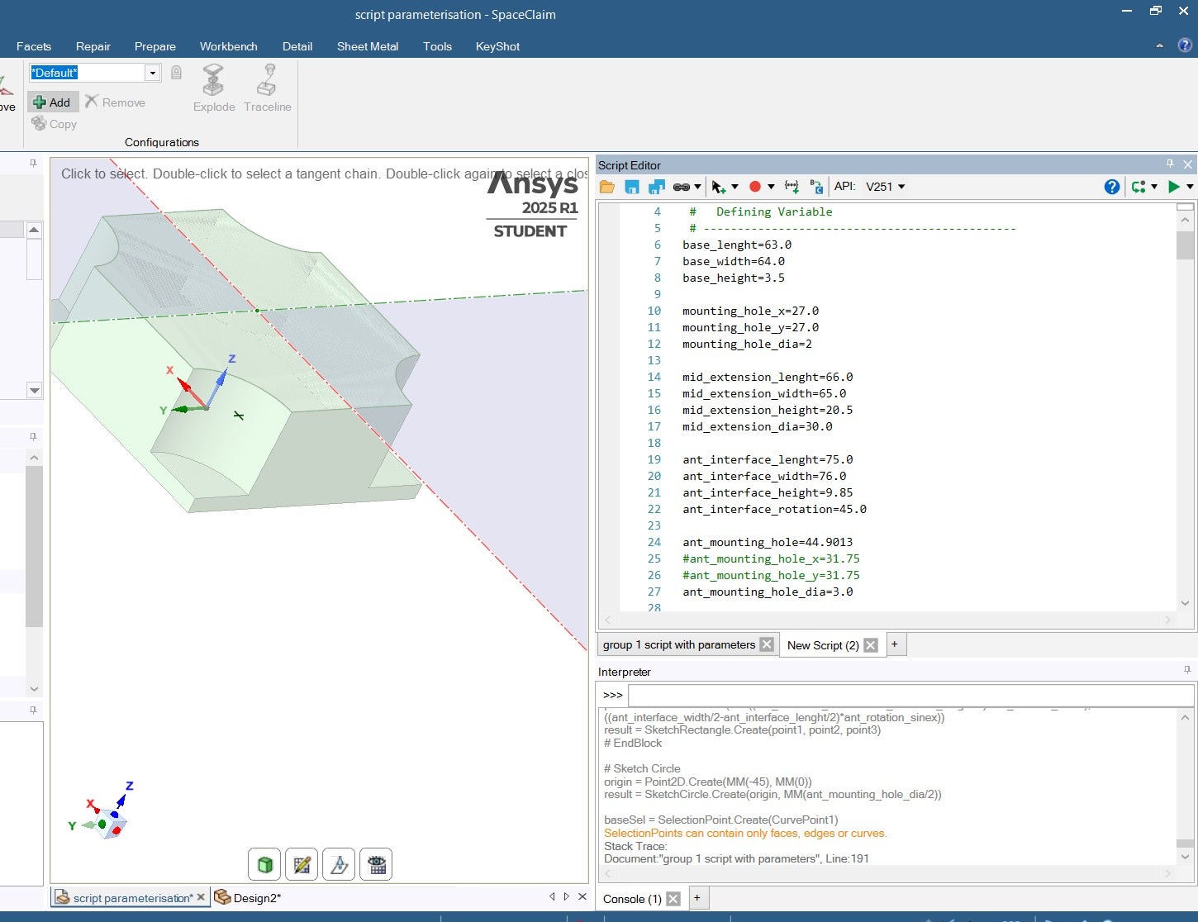1198x922 pixels.
Task: Open a script file with folder icon
Action: pos(607,187)
